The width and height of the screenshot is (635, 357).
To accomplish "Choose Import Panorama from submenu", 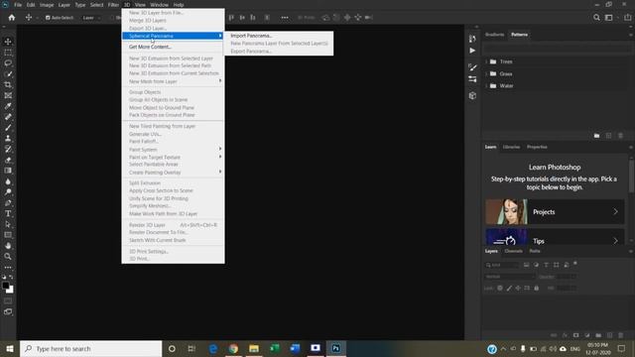I will pos(251,36).
